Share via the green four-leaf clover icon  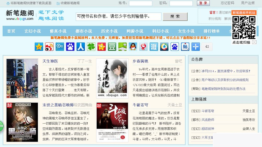point(91,47)
